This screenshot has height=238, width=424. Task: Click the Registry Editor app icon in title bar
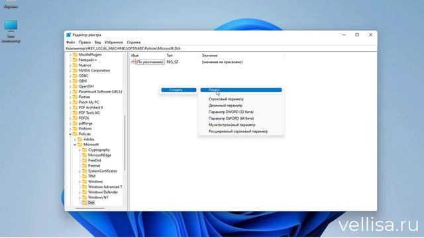69,35
